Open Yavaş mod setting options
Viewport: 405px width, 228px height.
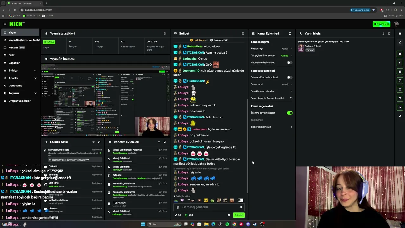(x=271, y=84)
